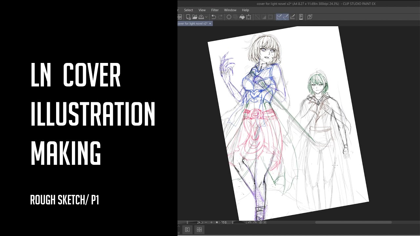Rotate canvas right using the status bar icon
Image resolution: width=420 pixels, height=236 pixels.
[x=255, y=222]
